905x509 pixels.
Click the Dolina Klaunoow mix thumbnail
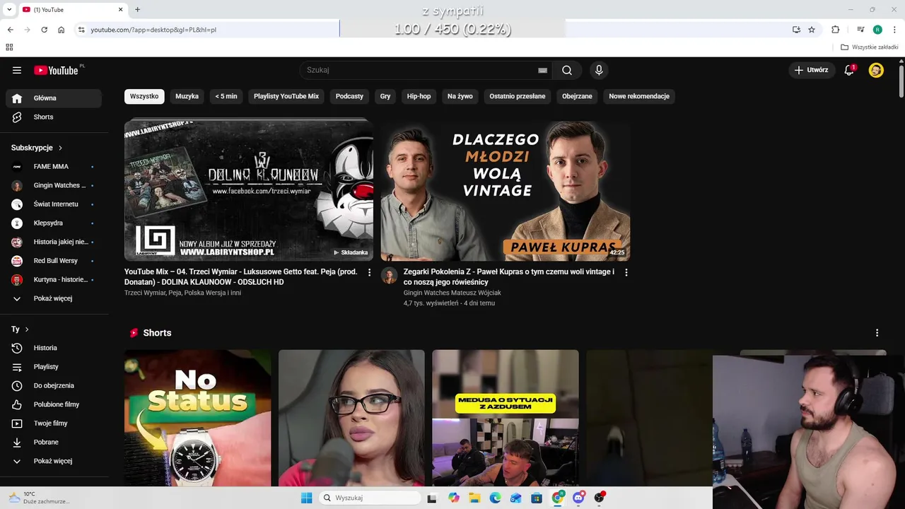click(249, 189)
